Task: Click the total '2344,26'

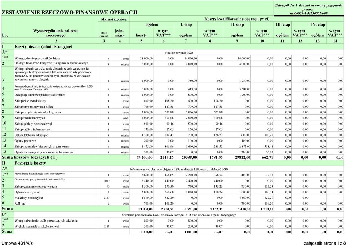Action: (166, 158)
